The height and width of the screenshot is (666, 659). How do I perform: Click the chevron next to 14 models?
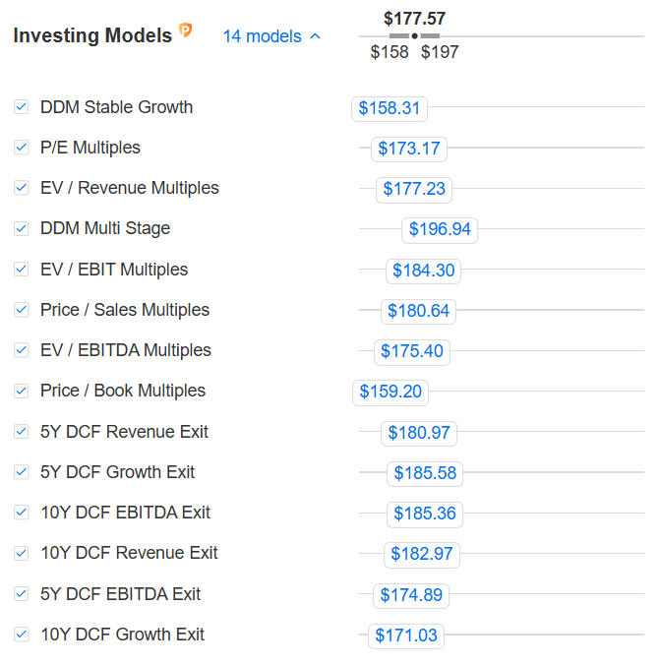tap(316, 36)
